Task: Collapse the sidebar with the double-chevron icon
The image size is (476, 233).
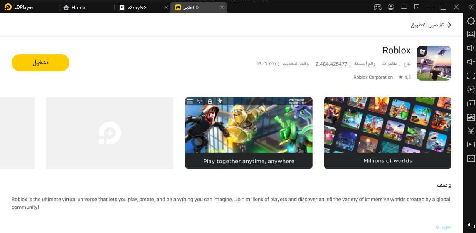Action: 471,7
